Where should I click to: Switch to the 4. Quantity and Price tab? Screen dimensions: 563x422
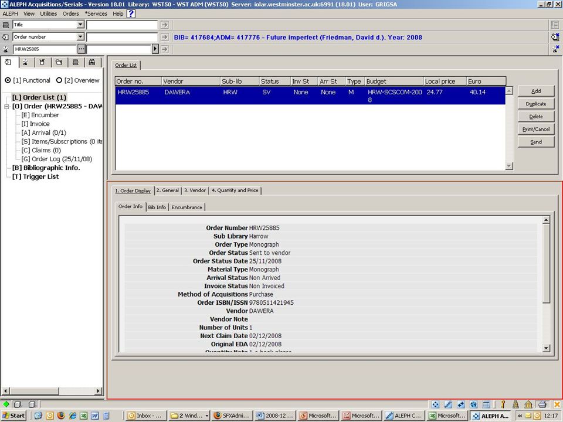(235, 190)
